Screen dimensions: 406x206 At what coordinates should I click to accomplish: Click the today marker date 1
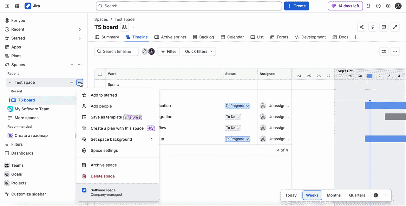tap(370, 76)
